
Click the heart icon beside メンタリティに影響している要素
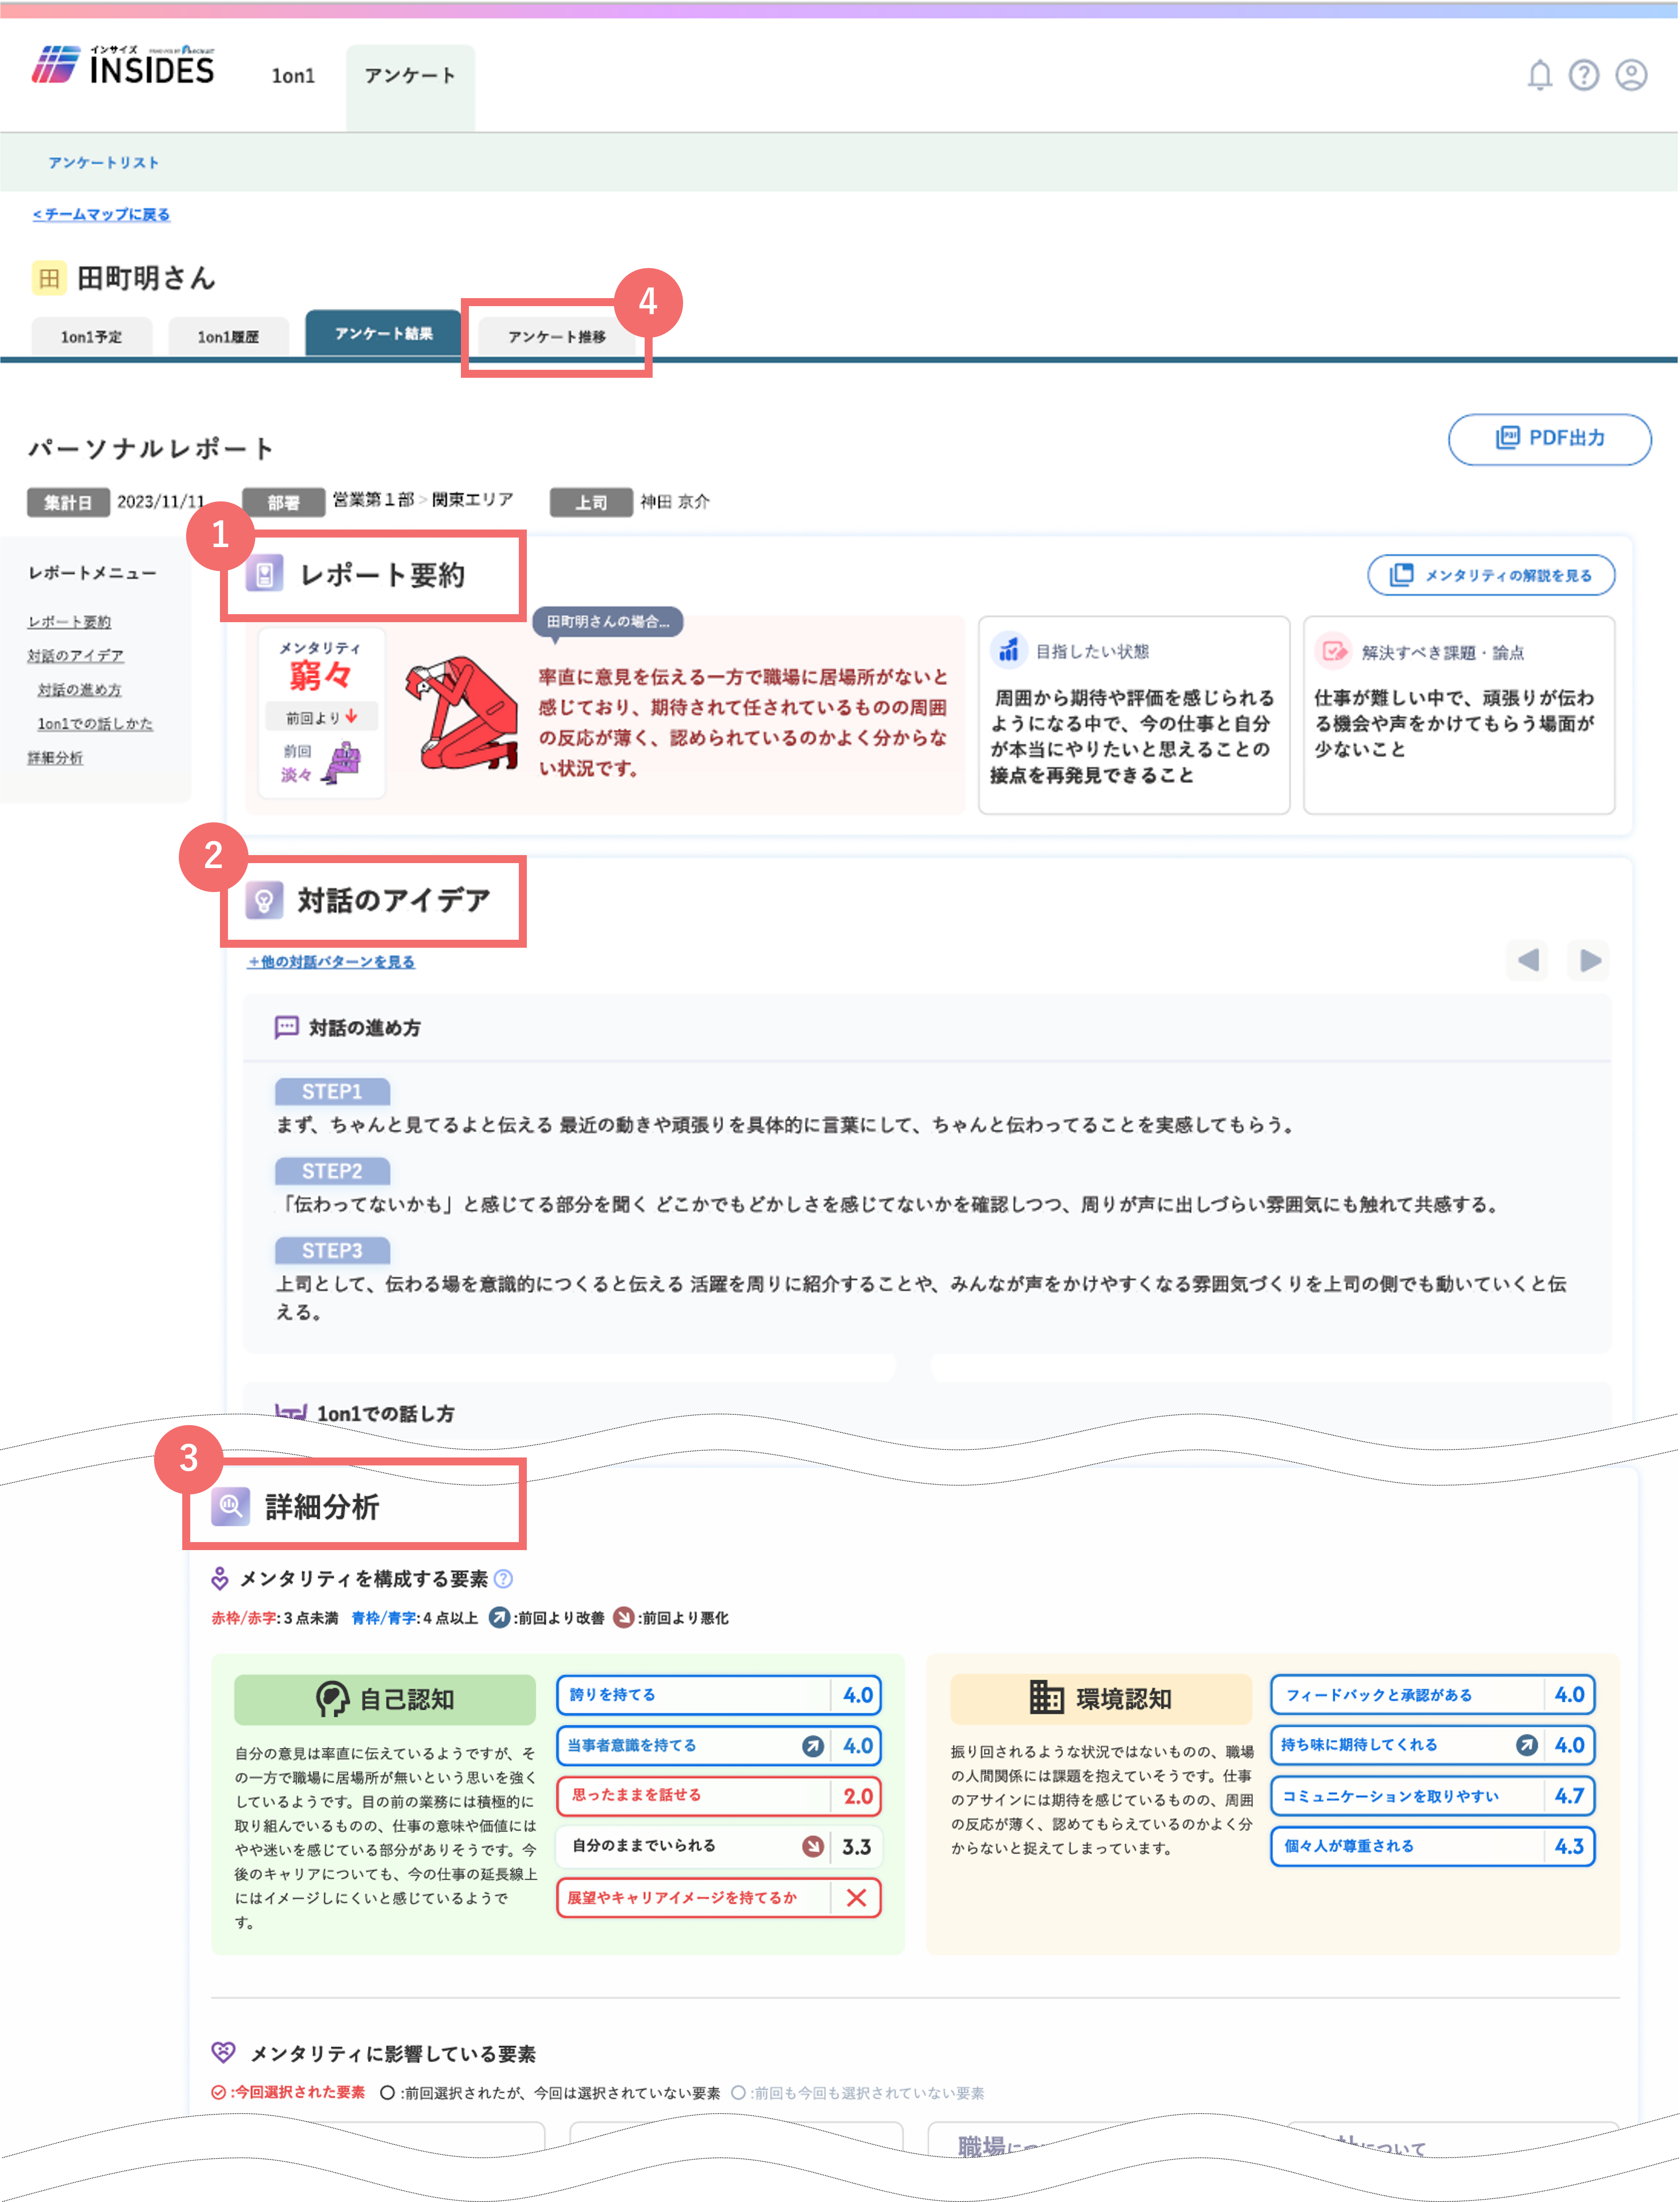223,2053
